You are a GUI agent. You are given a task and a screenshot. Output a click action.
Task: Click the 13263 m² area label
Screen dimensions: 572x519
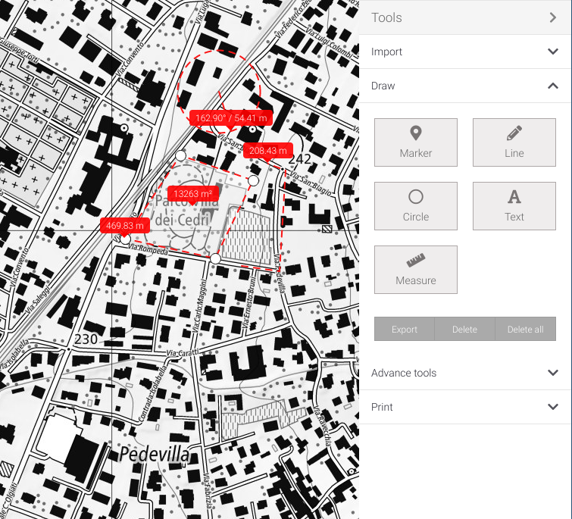click(192, 194)
